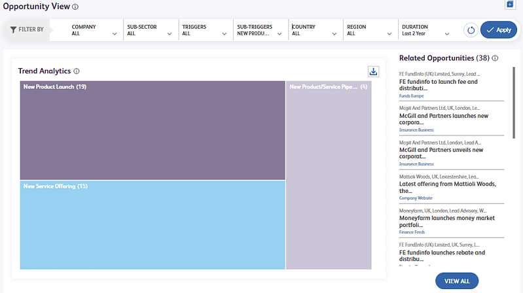Click the info icon beside Trend Analytics
Viewport: 523px width, 293px height.
[77, 71]
